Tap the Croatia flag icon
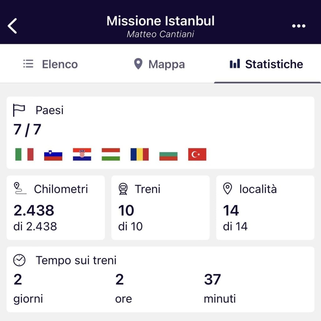The image size is (321, 321). tap(82, 154)
